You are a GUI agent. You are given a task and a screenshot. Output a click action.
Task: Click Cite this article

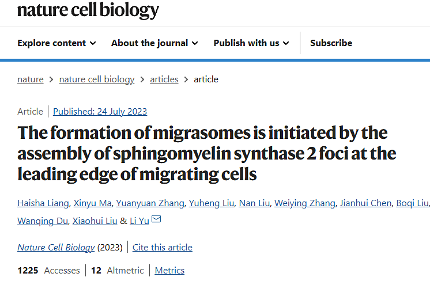pos(163,248)
